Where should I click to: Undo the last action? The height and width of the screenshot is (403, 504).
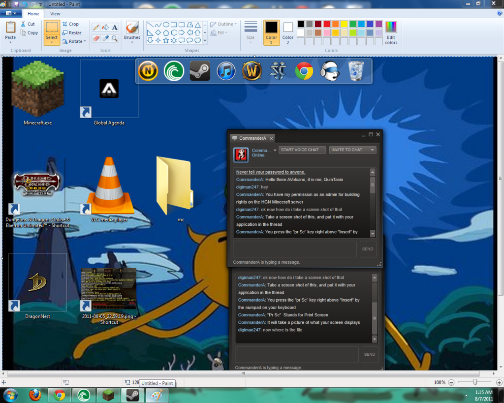25,4
